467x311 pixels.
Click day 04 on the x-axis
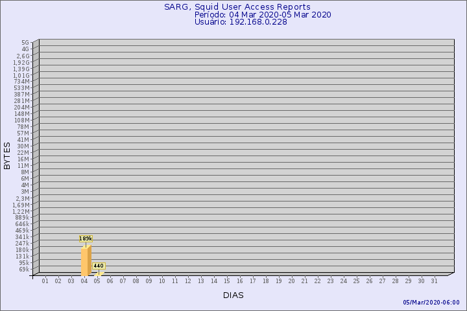click(84, 281)
